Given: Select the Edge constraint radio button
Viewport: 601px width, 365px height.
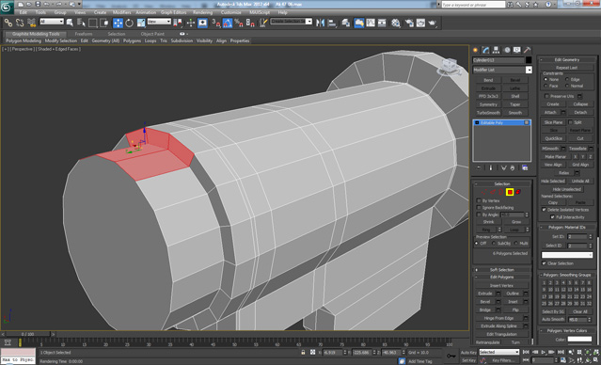Looking at the screenshot, I should 567,79.
